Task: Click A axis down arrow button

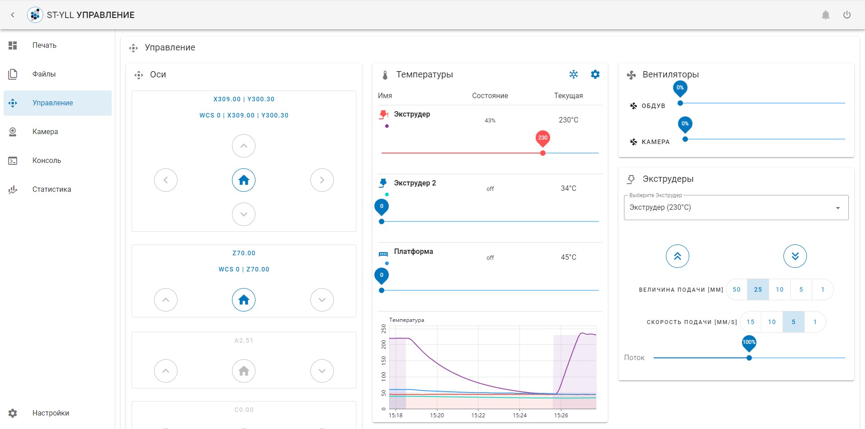Action: [322, 371]
